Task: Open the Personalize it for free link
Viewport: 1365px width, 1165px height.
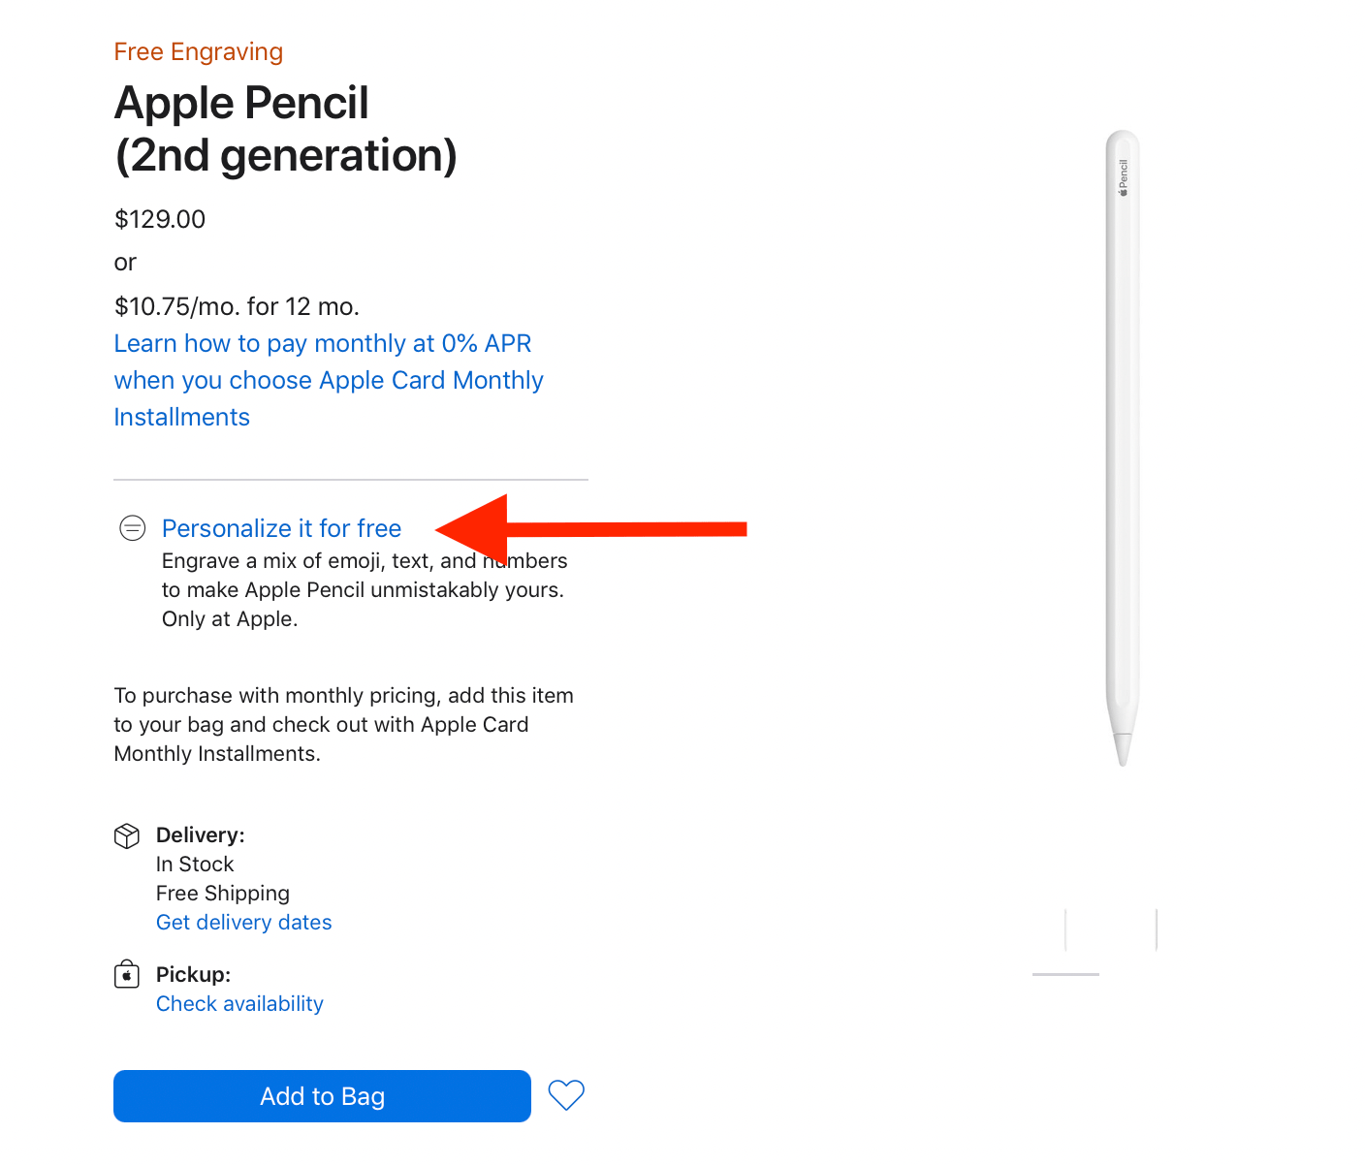Action: coord(281,528)
